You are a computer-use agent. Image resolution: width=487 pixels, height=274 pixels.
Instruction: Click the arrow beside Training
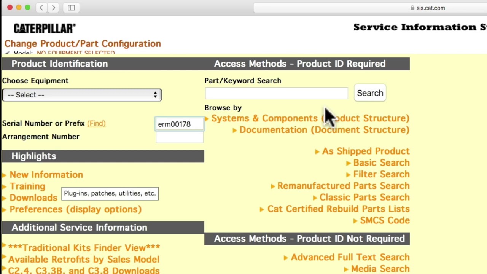[4, 186]
